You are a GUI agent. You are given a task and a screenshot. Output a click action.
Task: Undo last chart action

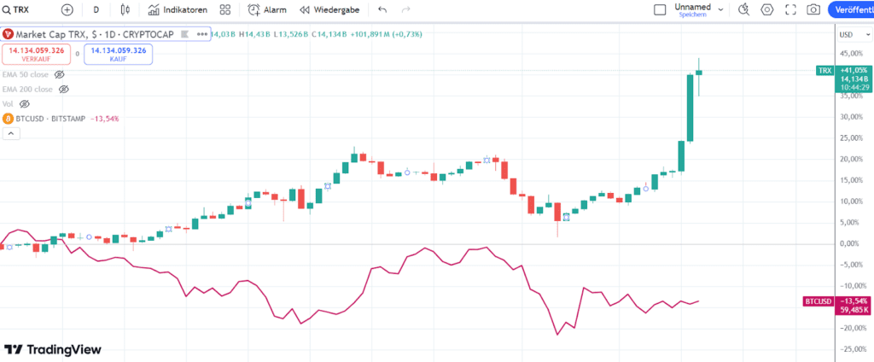click(x=382, y=9)
